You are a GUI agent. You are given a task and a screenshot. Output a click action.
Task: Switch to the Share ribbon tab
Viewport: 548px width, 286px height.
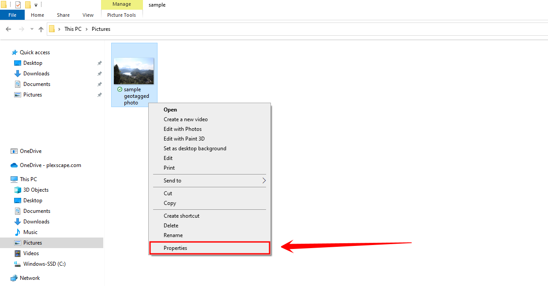[x=63, y=15]
